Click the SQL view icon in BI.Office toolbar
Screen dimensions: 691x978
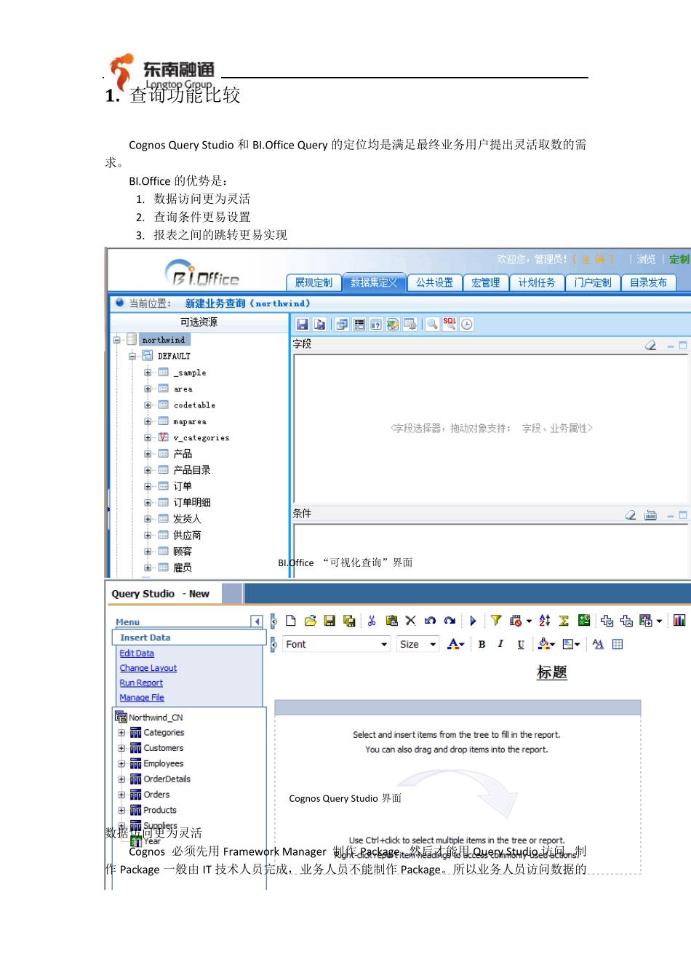coord(450,324)
